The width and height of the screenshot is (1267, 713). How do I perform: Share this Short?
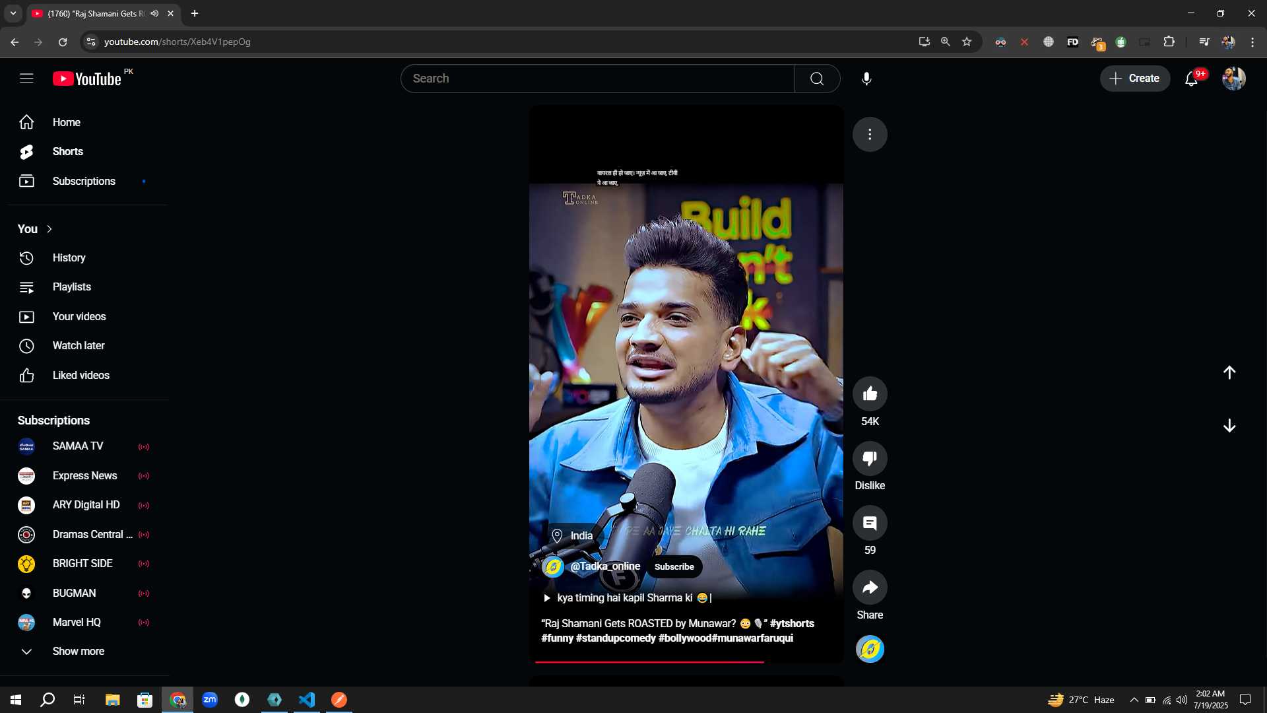point(870,588)
